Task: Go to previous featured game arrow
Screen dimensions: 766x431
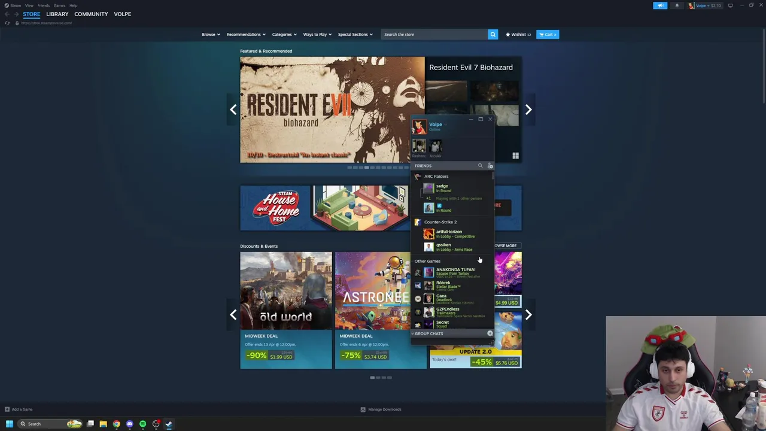Action: point(233,110)
